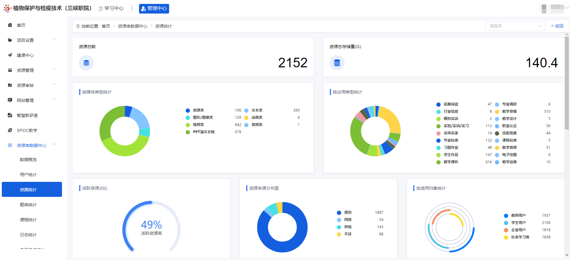Click the 首页 home icon in sidebar

pos(10,25)
